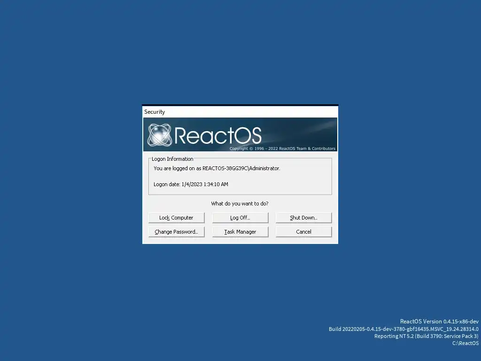The width and height of the screenshot is (481, 361).
Task: Dismiss the dialog with Cancel
Action: pyautogui.click(x=304, y=232)
